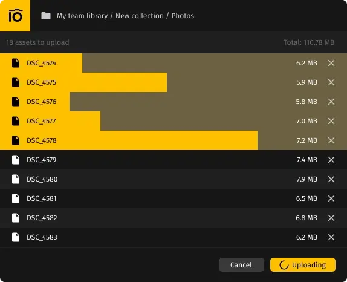This screenshot has width=347, height=282.
Task: Click the camera logo icon
Action: tap(15, 16)
